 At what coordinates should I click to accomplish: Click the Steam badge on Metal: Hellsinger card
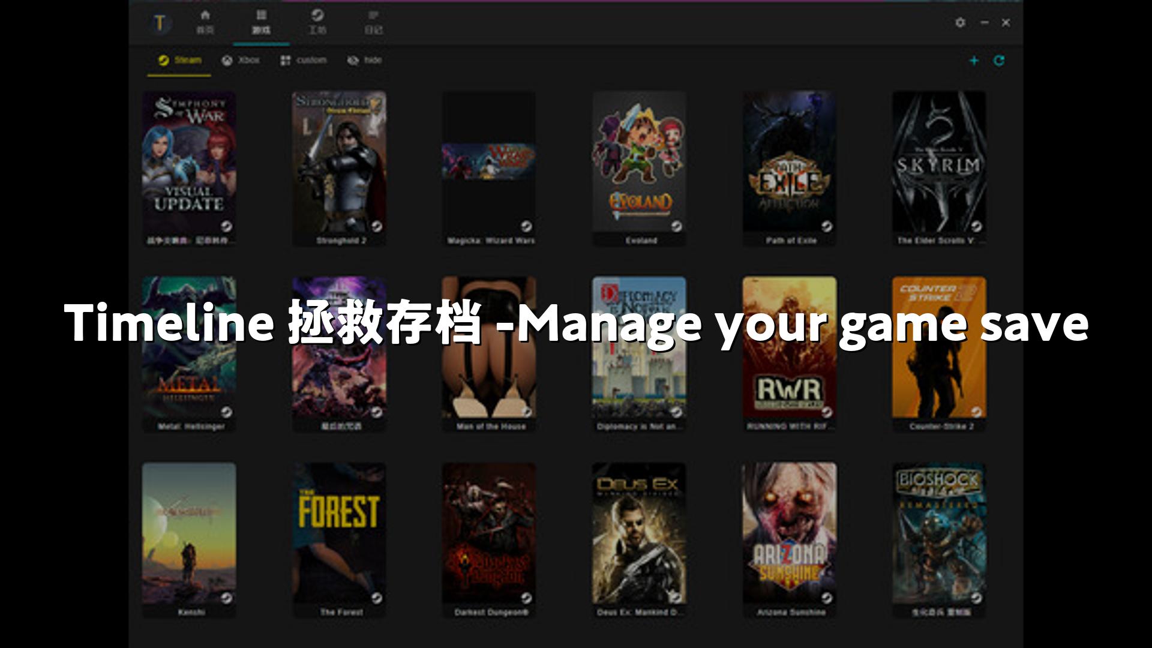click(226, 412)
